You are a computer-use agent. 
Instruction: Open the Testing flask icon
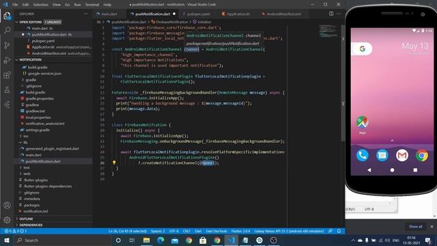[x=7, y=90]
